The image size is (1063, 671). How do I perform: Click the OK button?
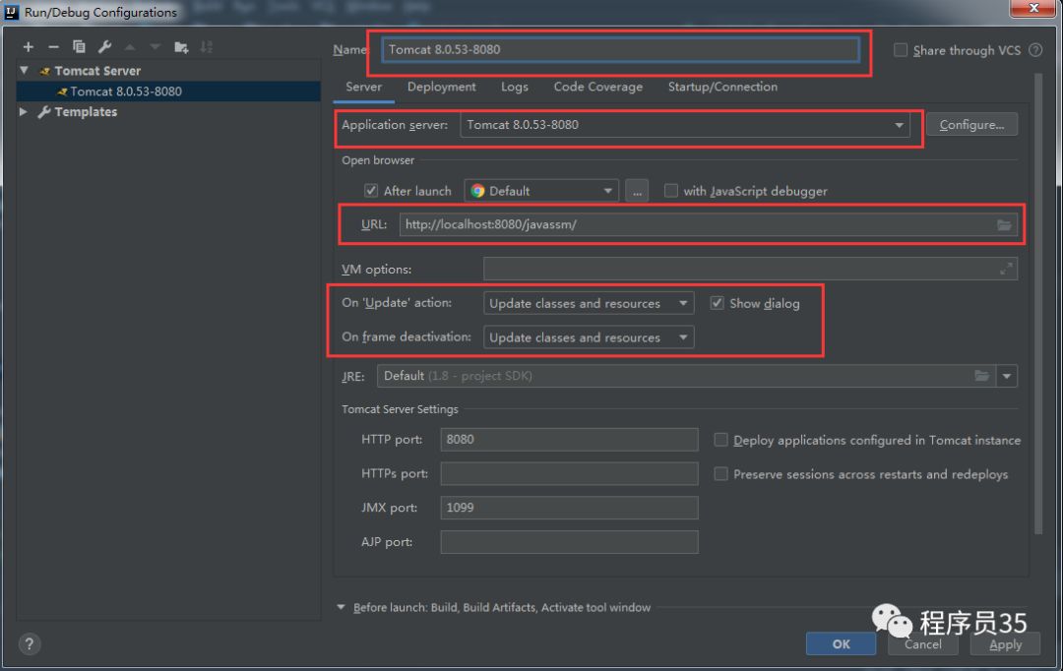click(841, 643)
